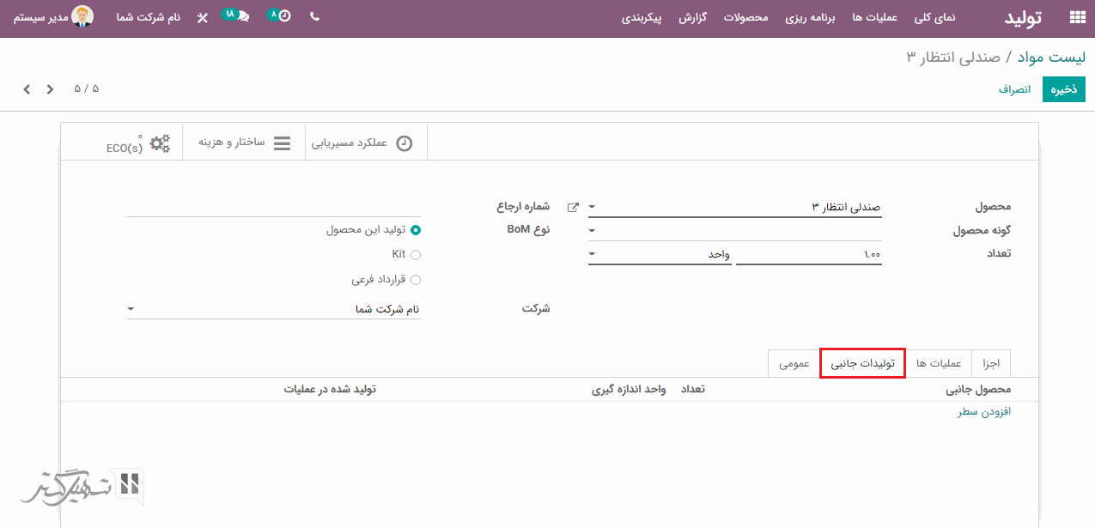1095x528 pixels.
Task: Select the Kit BoM type radio
Action: [x=416, y=255]
